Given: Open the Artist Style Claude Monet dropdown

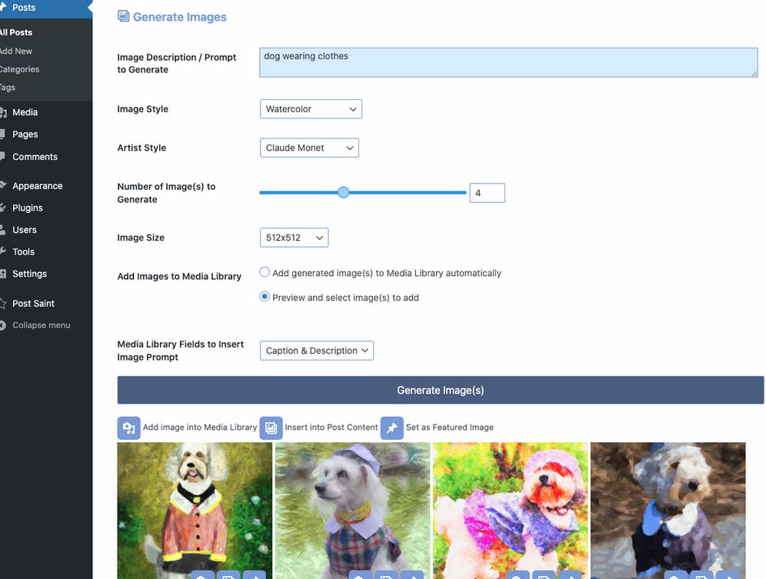Looking at the screenshot, I should click(x=309, y=148).
